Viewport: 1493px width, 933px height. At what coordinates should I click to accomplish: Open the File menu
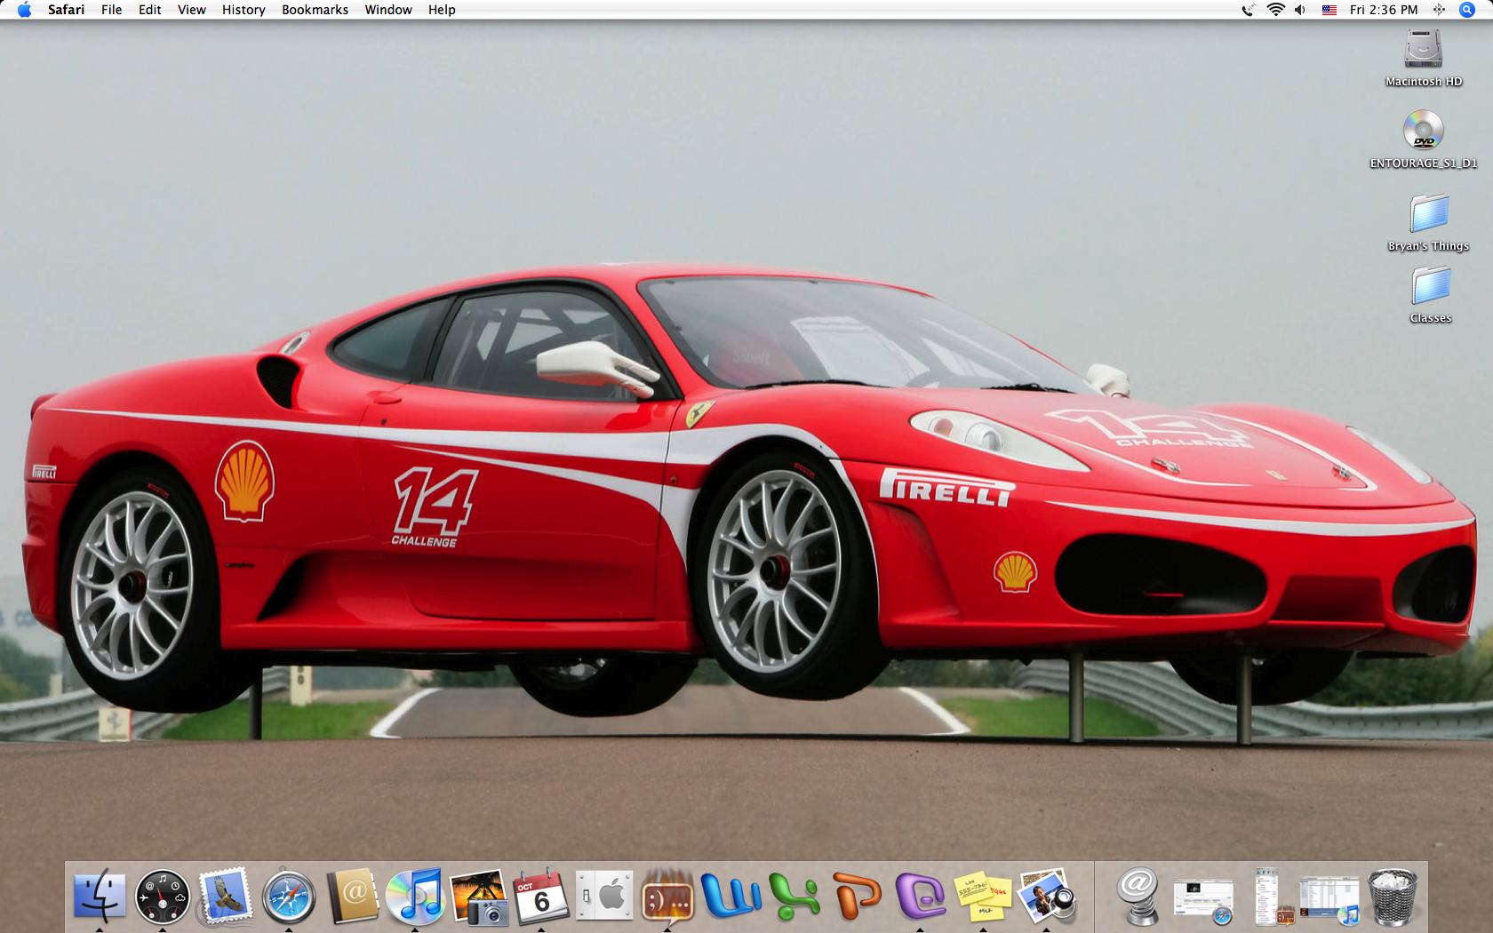[x=111, y=10]
